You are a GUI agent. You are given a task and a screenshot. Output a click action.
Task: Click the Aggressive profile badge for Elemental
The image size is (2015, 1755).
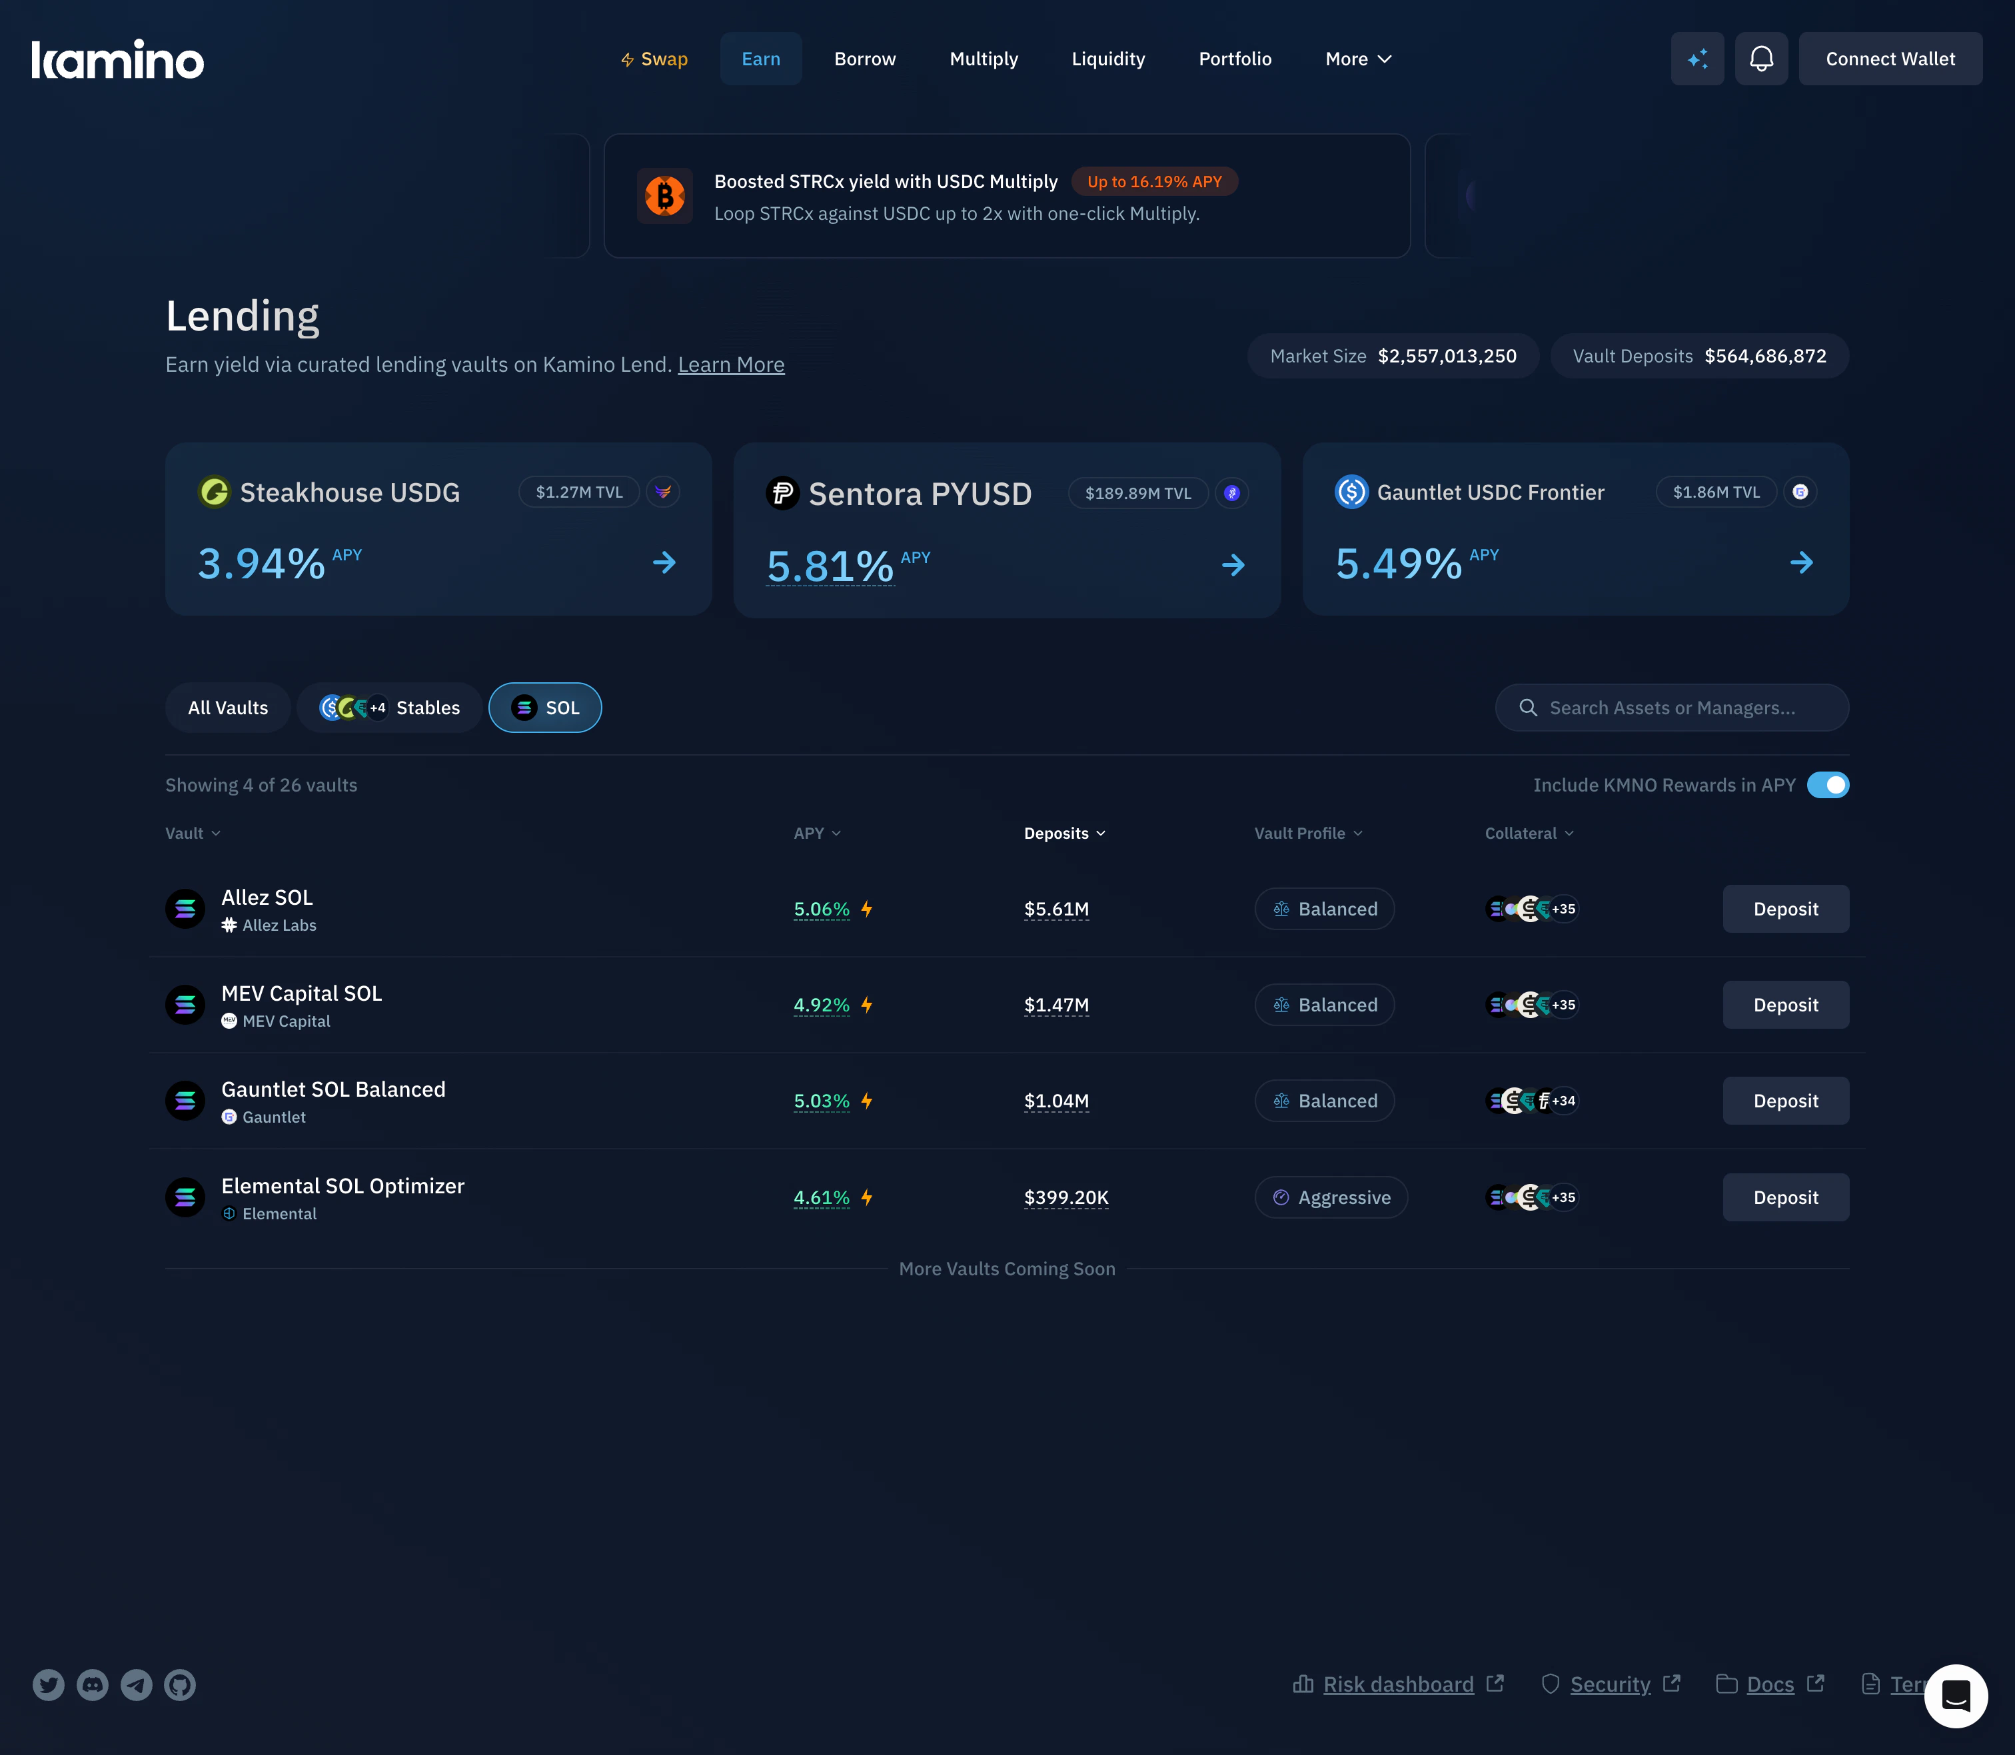click(1331, 1198)
